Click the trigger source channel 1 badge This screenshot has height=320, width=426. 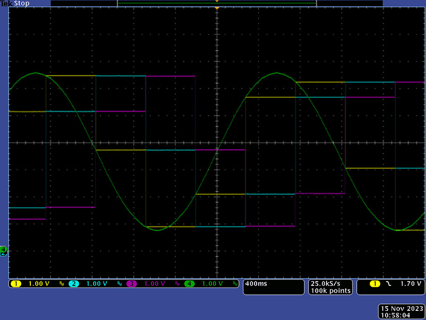375,284
